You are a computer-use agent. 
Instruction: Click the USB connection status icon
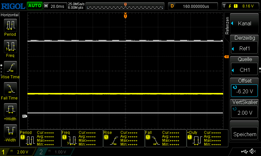coord(245,151)
